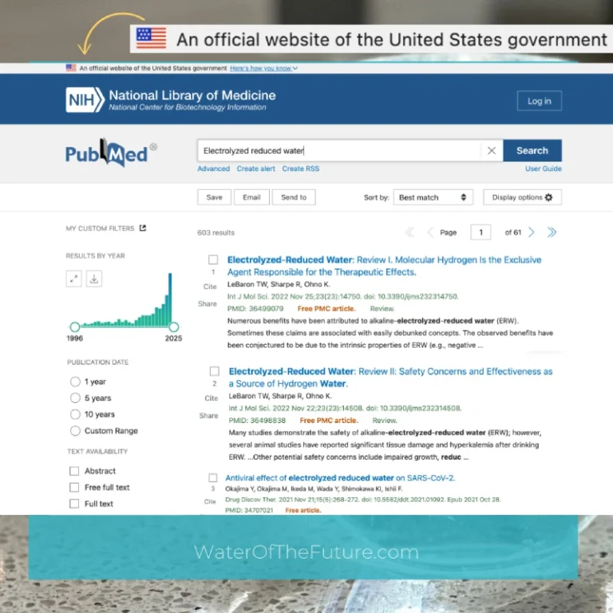Screen dimensions: 613x613
Task: Select the Custom Range date filter
Action: (x=75, y=431)
